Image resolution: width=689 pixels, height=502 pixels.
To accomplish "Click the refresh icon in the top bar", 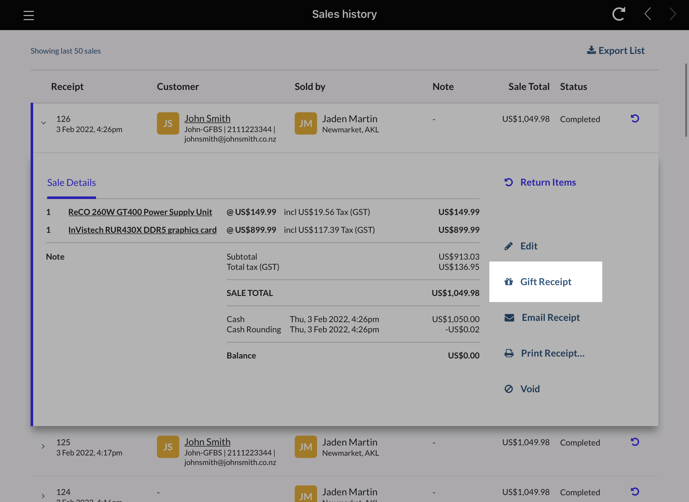I will point(618,14).
